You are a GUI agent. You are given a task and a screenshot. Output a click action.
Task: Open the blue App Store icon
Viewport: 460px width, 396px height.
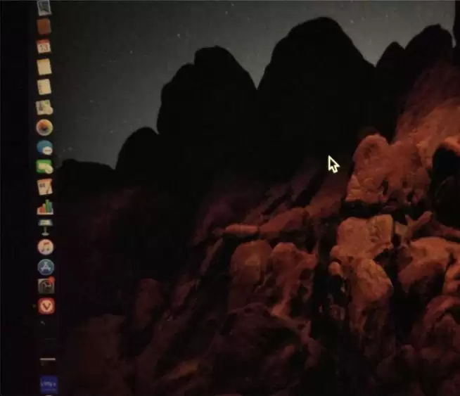46,267
